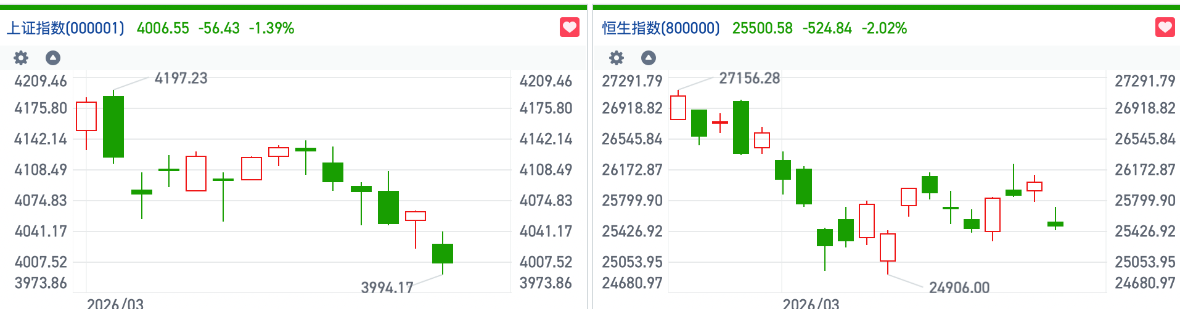This screenshot has width=1180, height=309.
Task: Select the last green candlestick in 上证指数 chart
Action: point(443,254)
